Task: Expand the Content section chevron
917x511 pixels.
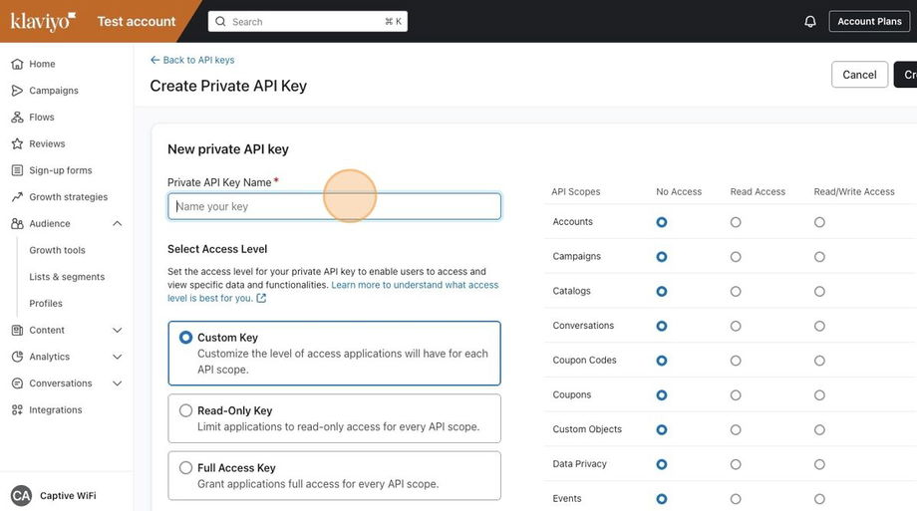Action: tap(117, 331)
